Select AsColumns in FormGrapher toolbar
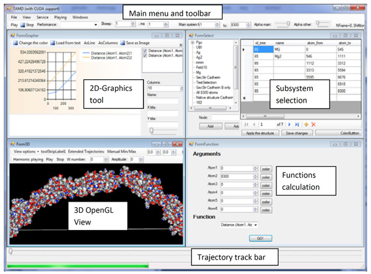The width and height of the screenshot is (371, 274). (x=108, y=43)
